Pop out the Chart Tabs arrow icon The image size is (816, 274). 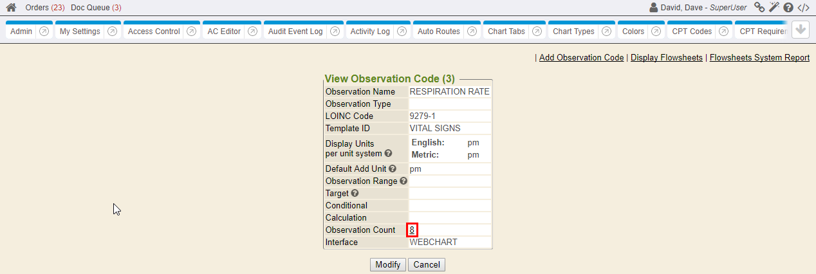[x=537, y=32]
